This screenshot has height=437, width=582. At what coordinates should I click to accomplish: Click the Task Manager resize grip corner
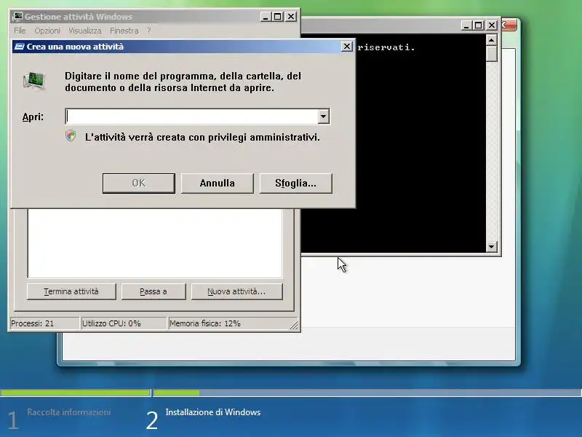pyautogui.click(x=294, y=325)
